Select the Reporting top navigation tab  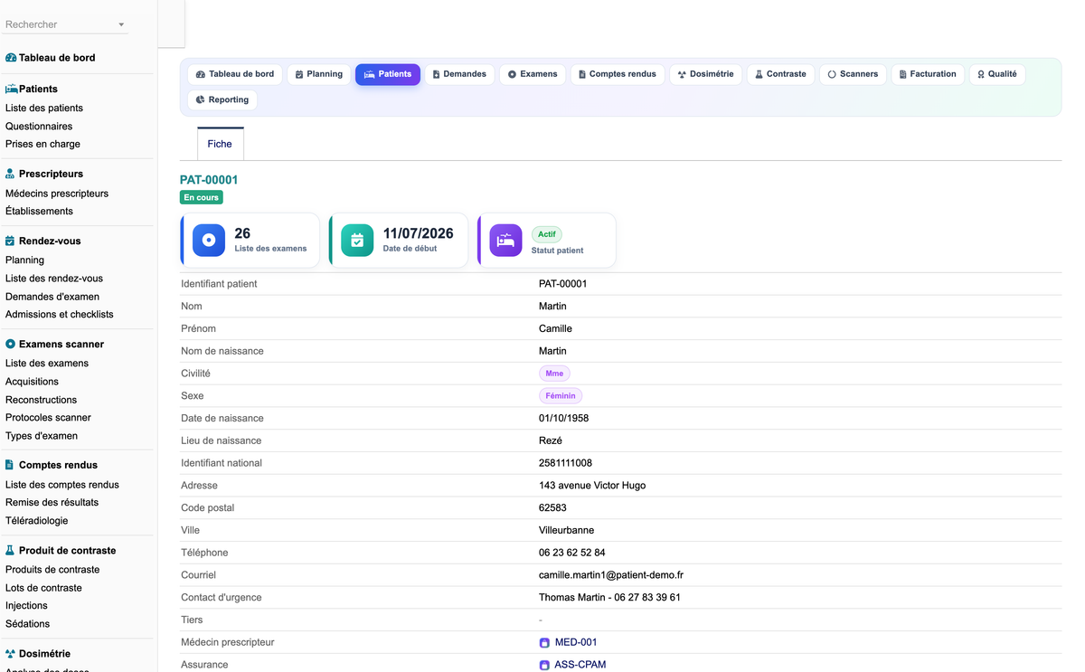tap(222, 100)
